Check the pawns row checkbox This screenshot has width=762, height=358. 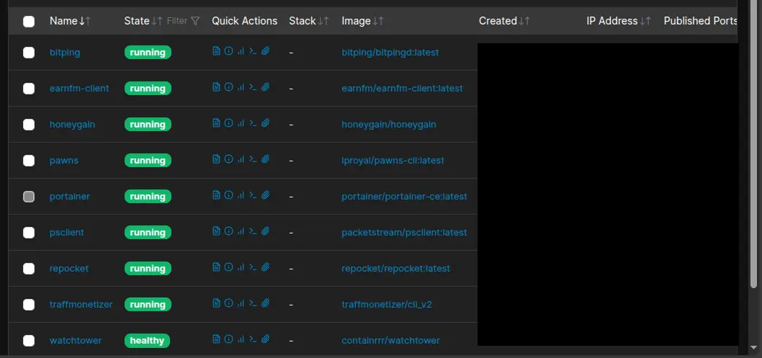29,161
